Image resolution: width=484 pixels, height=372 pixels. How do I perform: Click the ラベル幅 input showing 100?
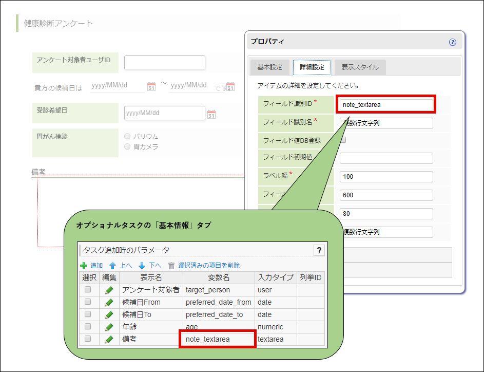click(x=385, y=176)
